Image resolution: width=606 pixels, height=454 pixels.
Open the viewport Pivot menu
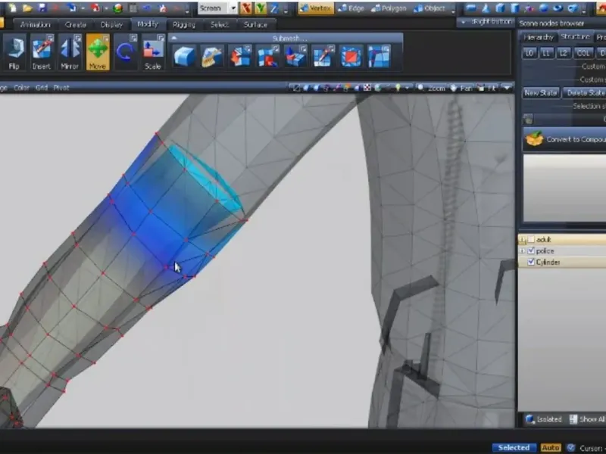point(61,88)
